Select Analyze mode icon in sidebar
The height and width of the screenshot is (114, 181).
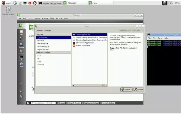point(21,58)
